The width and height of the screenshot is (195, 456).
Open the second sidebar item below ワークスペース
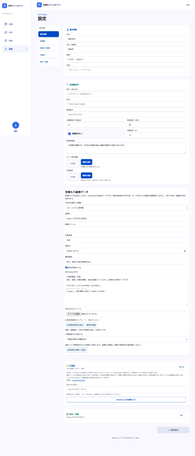pos(16,32)
